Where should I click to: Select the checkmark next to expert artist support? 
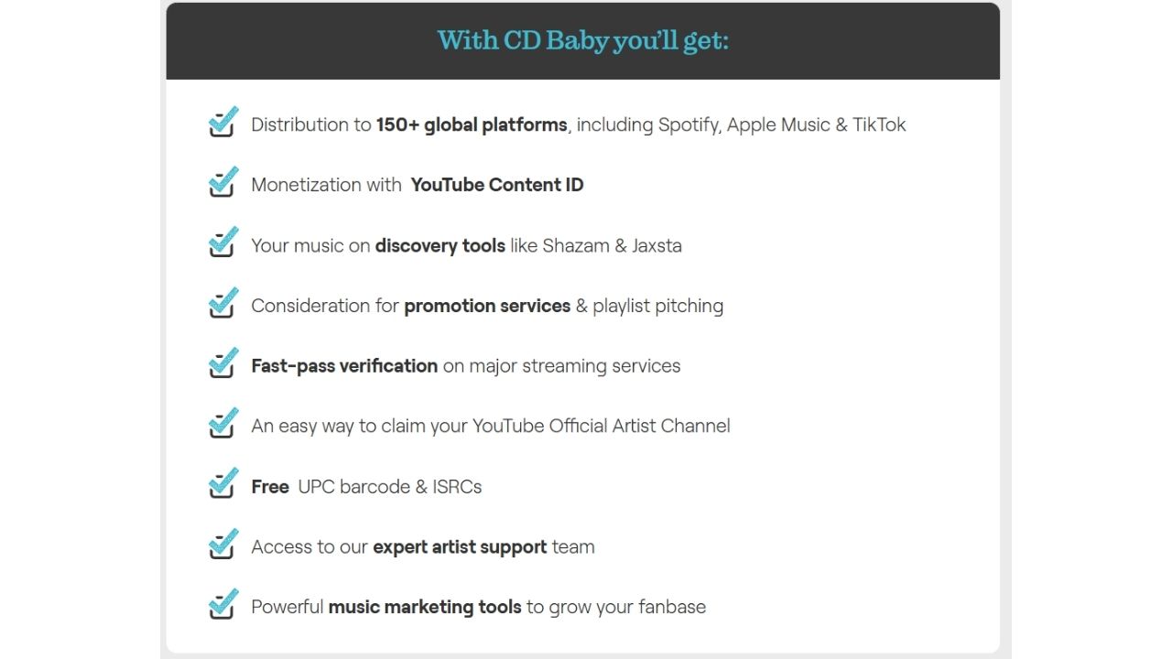coord(222,546)
